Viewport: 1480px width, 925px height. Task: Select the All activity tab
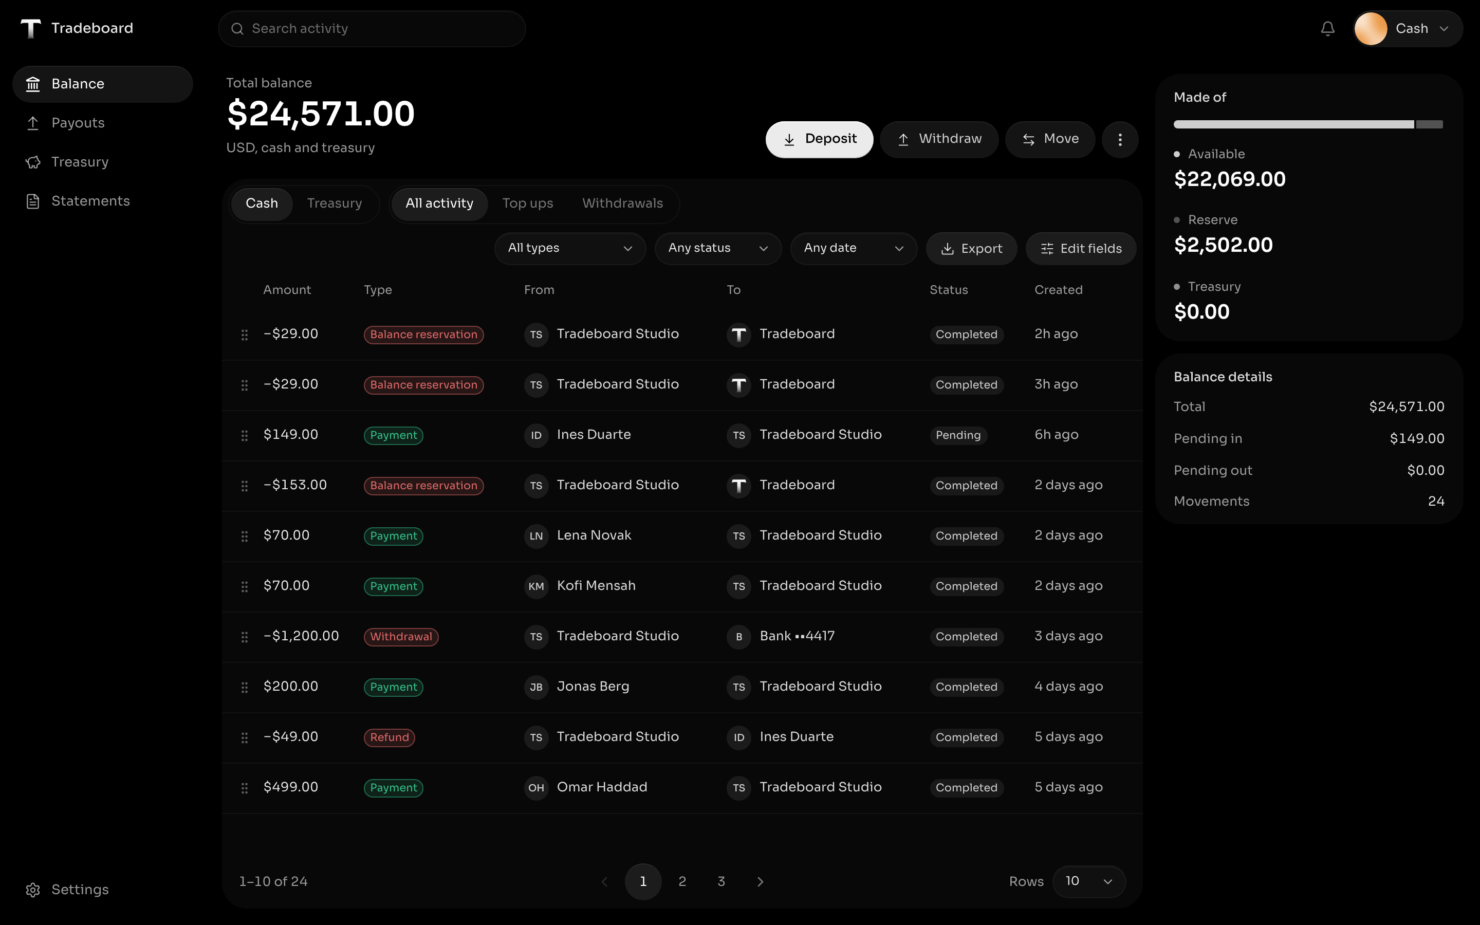click(x=439, y=203)
